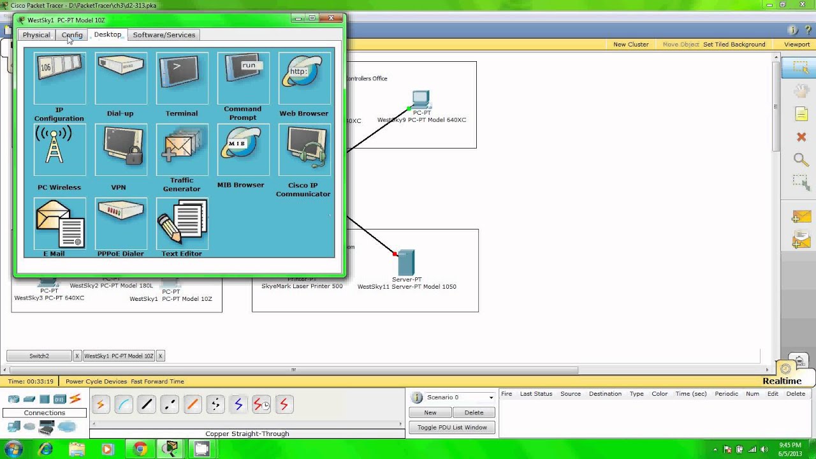
Task: Open Google Chrome from the taskbar
Action: click(x=140, y=449)
